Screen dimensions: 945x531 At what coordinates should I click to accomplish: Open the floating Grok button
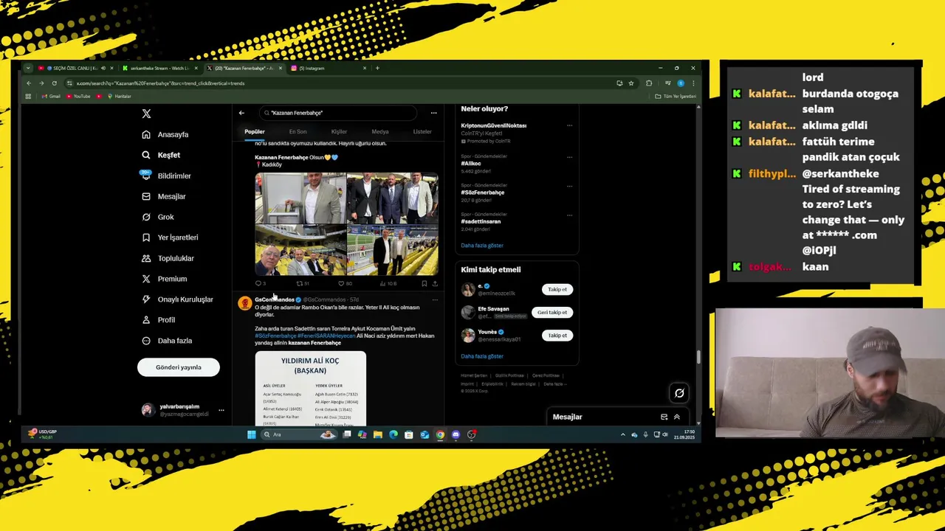[x=679, y=393]
